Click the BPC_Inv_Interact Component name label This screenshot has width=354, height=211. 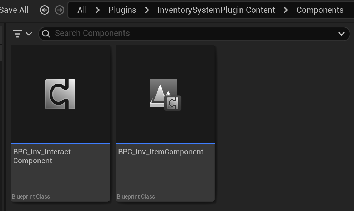tap(42, 156)
